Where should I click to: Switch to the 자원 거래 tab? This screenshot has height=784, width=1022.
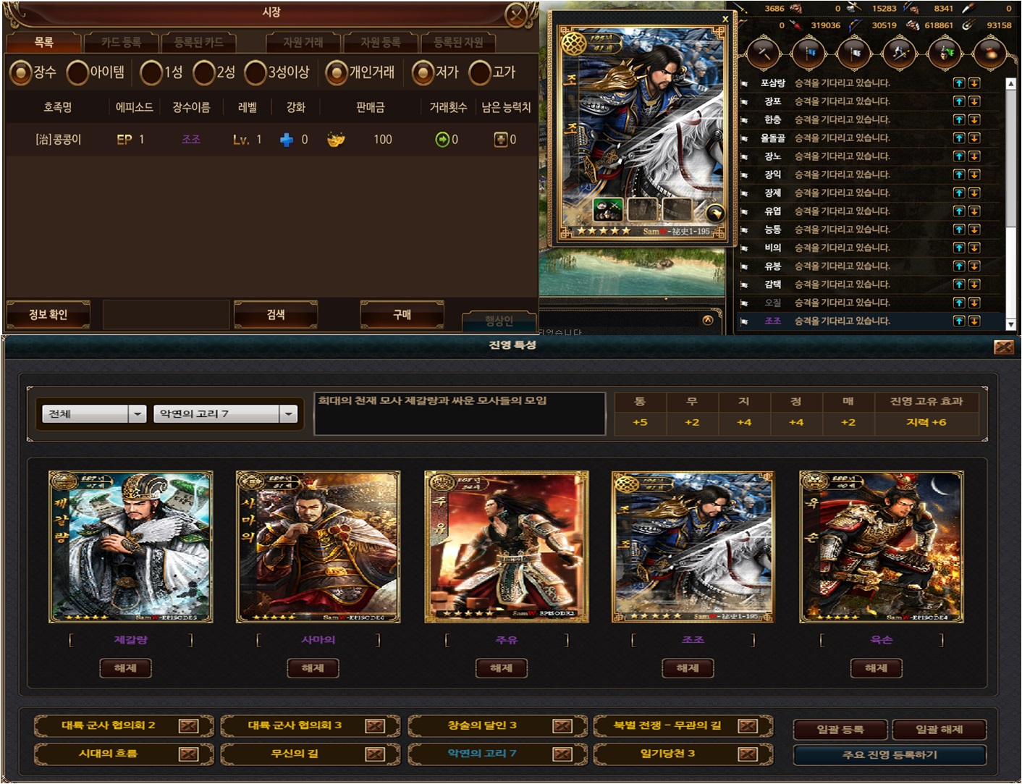[x=303, y=43]
